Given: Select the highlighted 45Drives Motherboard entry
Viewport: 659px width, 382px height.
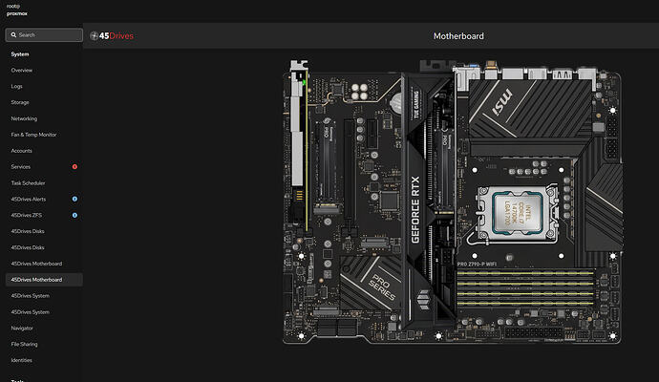Looking at the screenshot, I should click(44, 280).
